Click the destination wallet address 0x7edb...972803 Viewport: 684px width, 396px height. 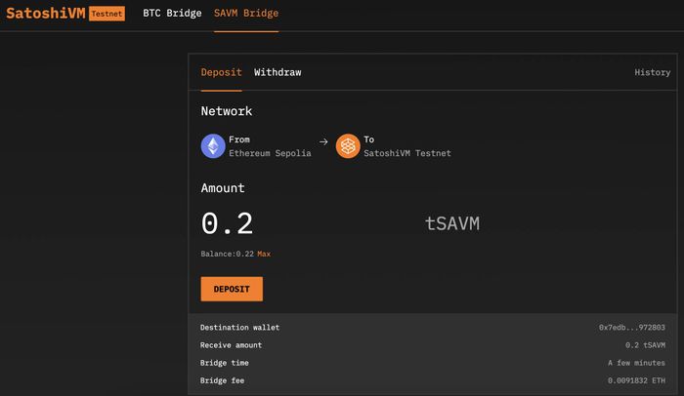pyautogui.click(x=632, y=327)
